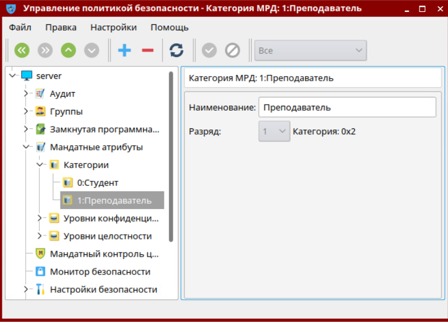Click into the Наименование text field
448x322 pixels.
click(347, 108)
